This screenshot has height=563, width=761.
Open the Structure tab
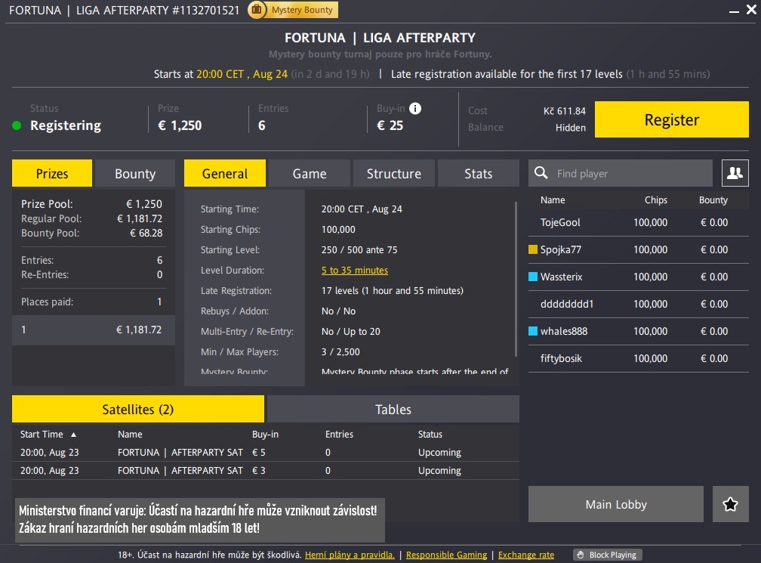coord(393,174)
